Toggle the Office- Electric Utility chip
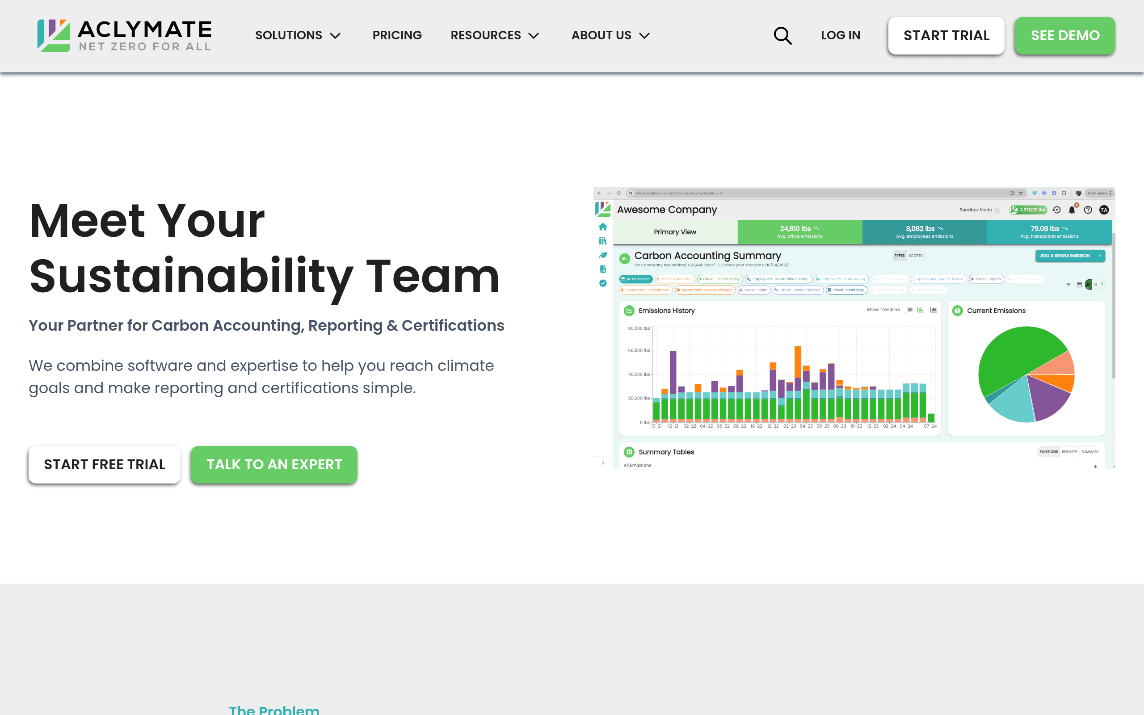 [x=720, y=279]
